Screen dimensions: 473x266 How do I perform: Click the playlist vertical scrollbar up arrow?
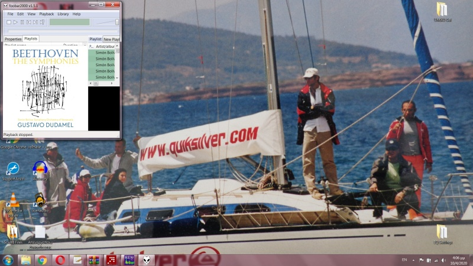pyautogui.click(x=117, y=46)
